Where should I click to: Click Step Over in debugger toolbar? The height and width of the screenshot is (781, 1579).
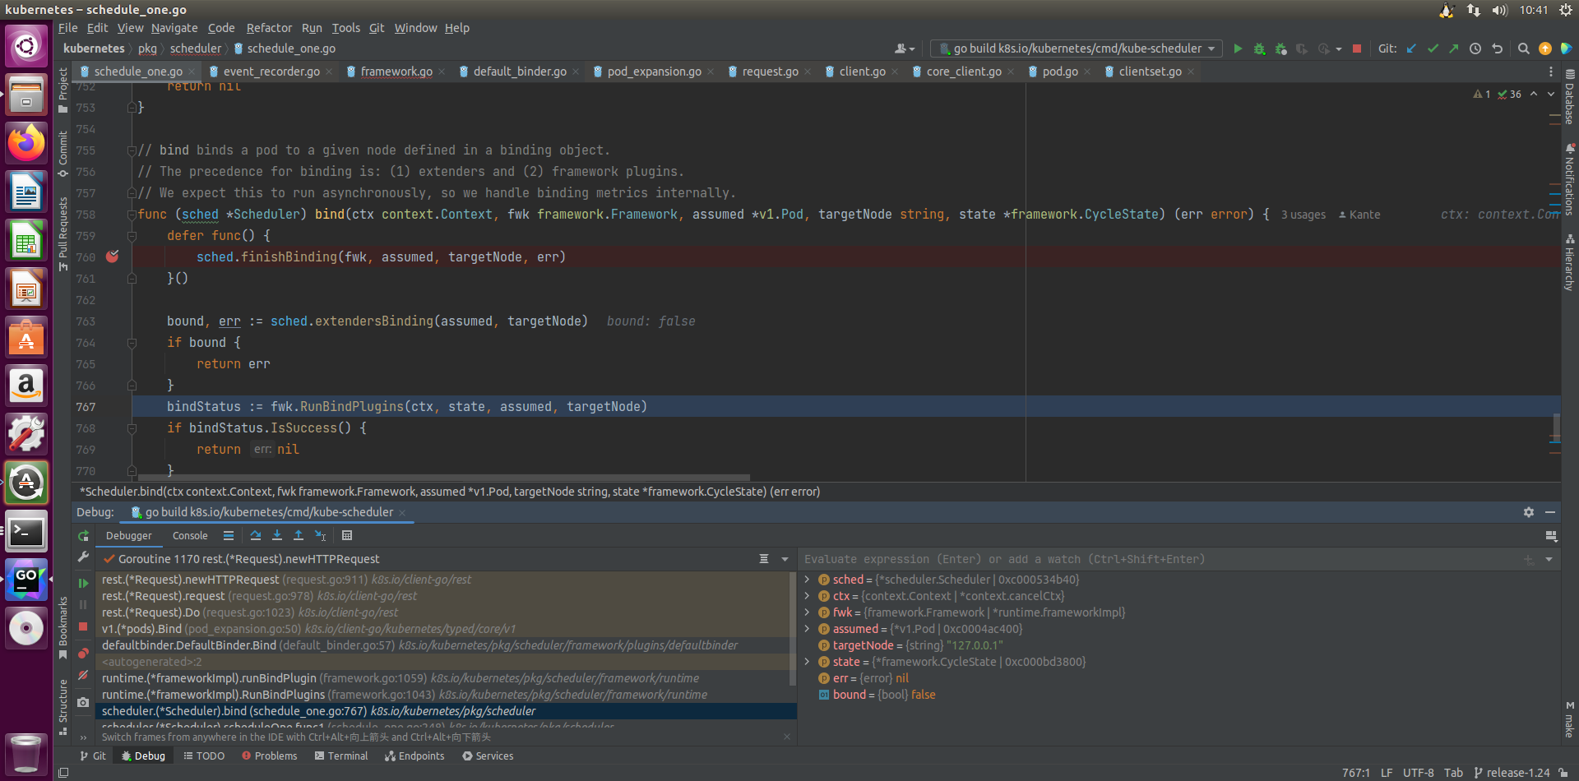(x=256, y=536)
